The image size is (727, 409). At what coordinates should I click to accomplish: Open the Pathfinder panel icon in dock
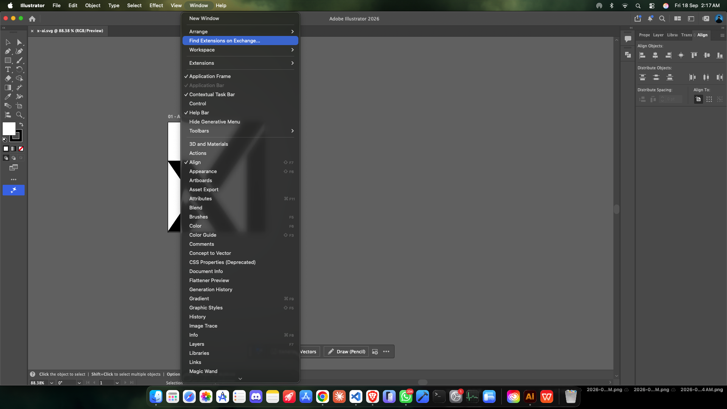(x=628, y=55)
